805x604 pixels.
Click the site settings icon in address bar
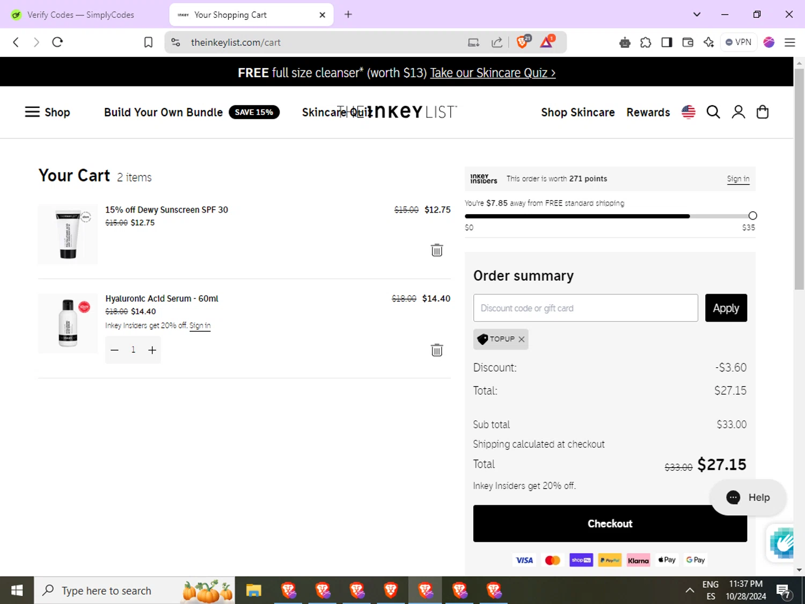click(175, 42)
